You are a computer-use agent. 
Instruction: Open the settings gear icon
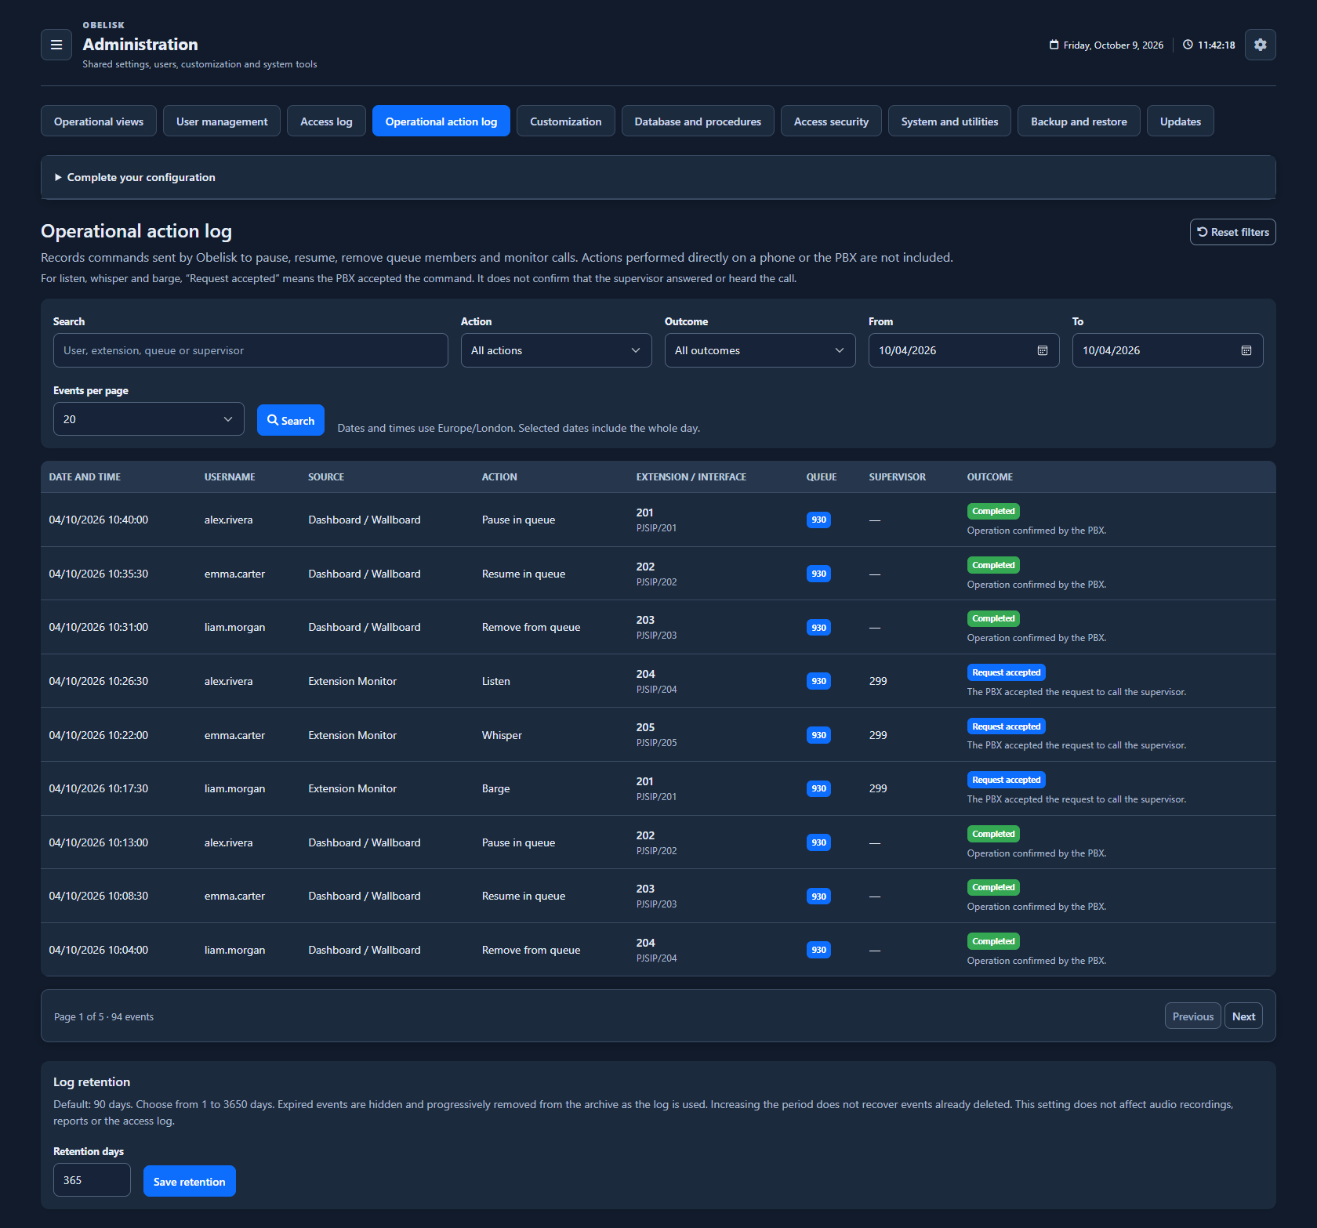click(1260, 45)
